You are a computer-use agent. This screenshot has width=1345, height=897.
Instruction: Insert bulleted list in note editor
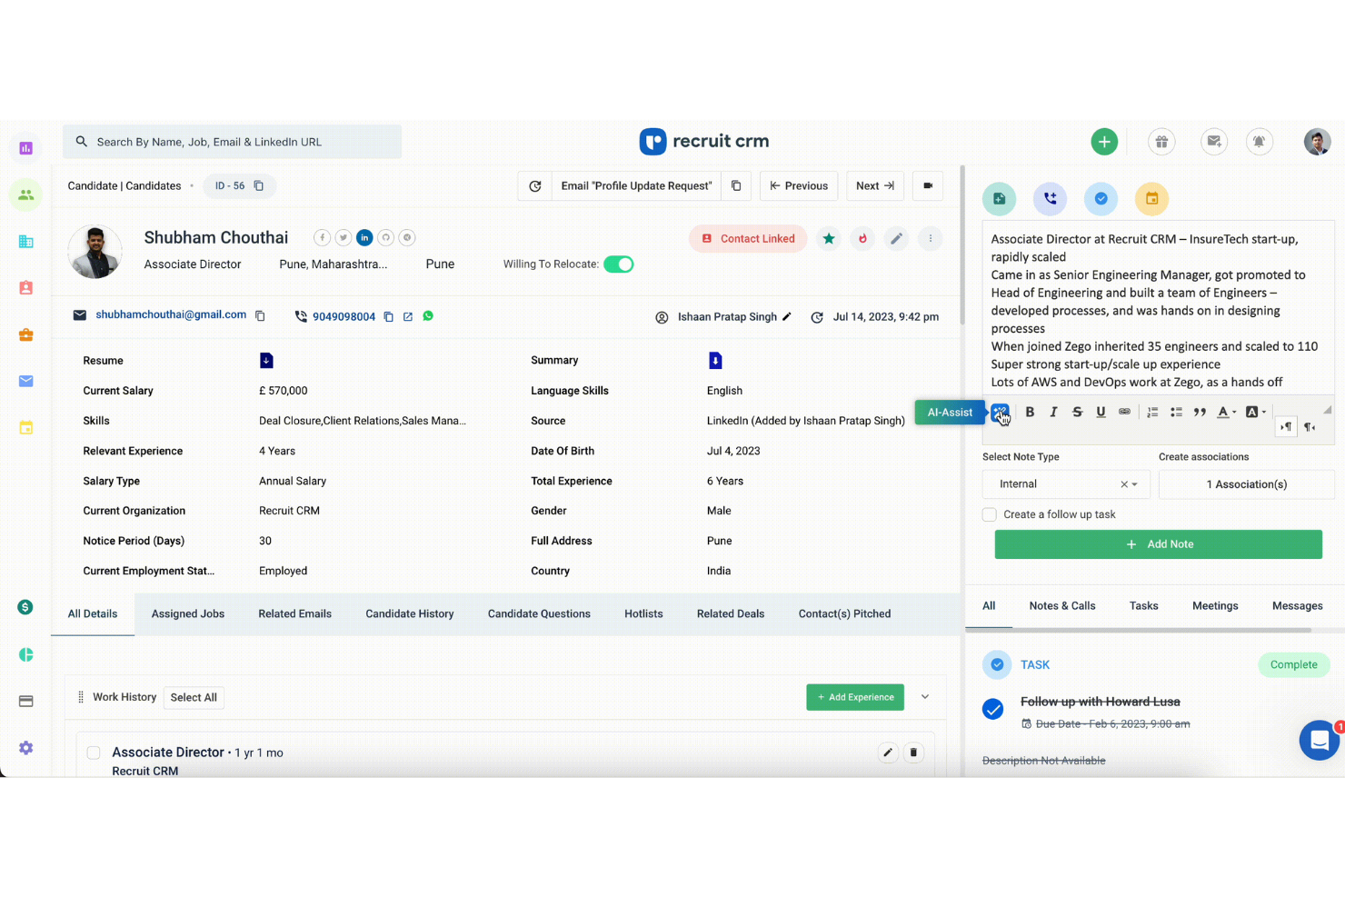tap(1176, 412)
